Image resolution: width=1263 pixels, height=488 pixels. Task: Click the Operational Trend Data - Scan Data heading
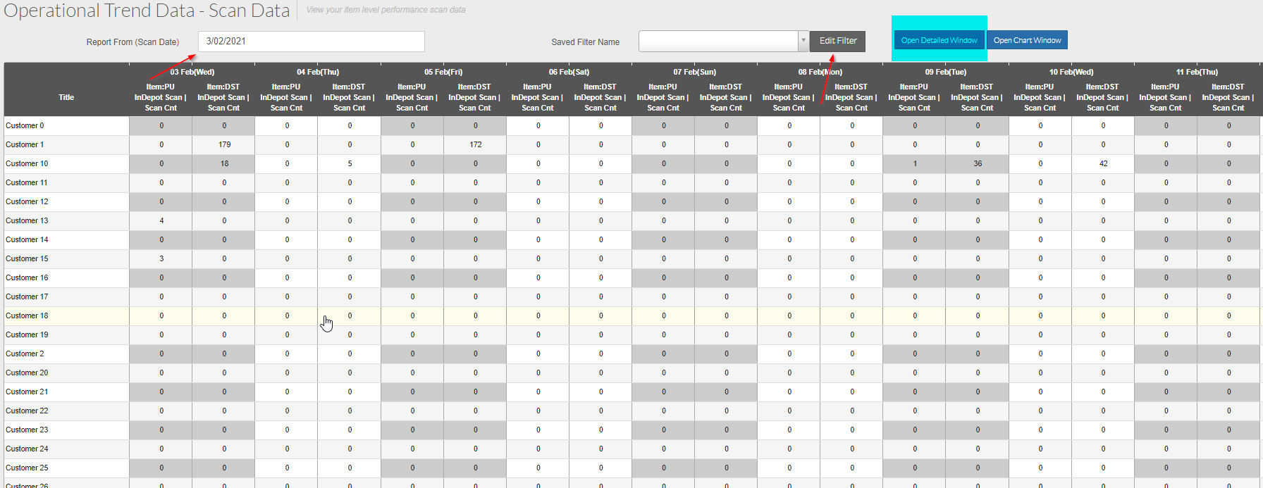coord(147,11)
